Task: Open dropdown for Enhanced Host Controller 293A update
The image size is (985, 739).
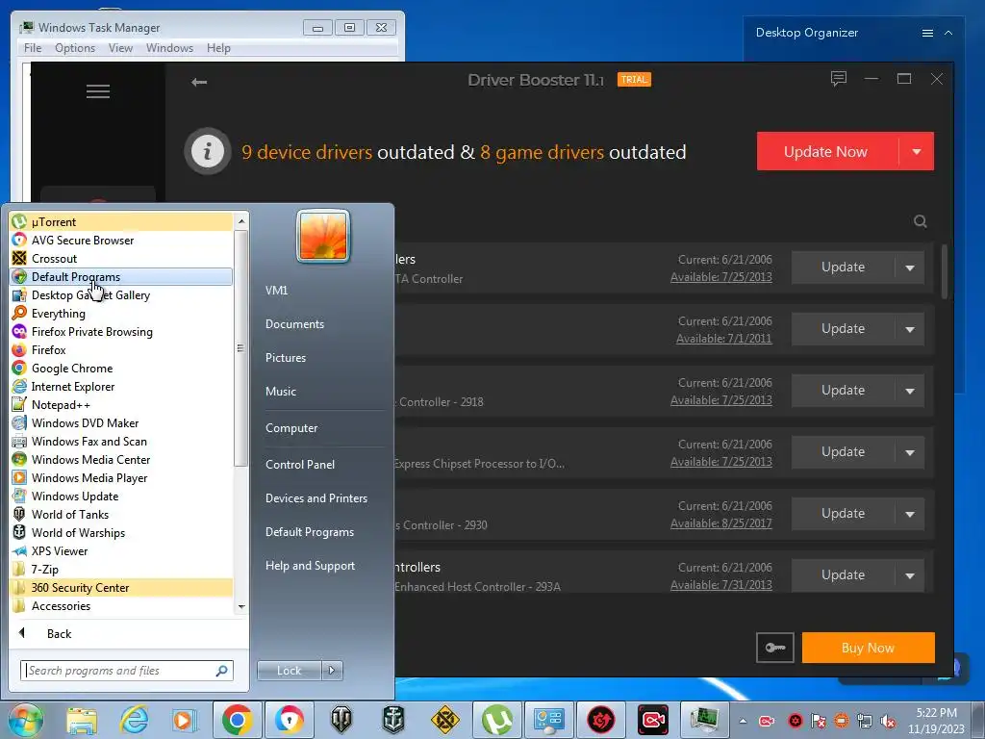Action: (x=910, y=575)
